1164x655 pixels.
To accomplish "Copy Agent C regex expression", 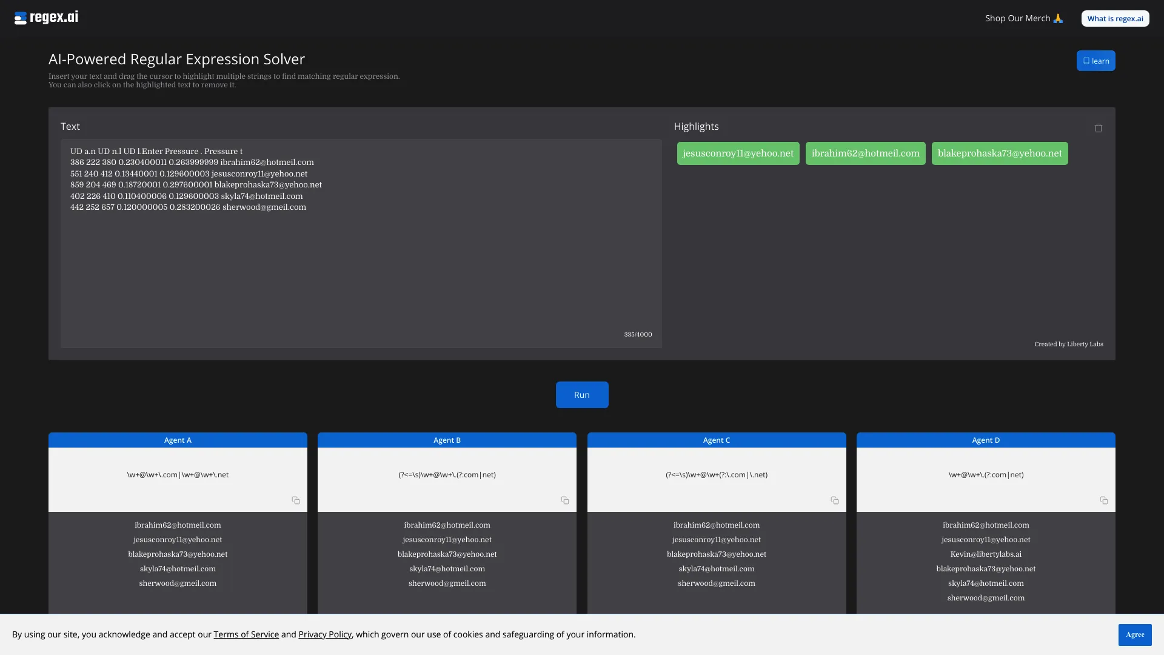I will pos(835,500).
